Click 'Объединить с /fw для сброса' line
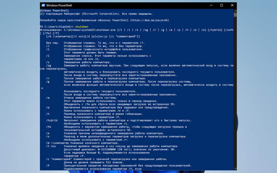The height and width of the screenshot is (173, 277). click(x=119, y=104)
